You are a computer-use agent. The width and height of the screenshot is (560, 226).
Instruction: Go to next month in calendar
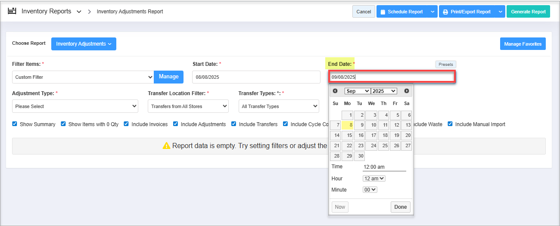(x=406, y=91)
